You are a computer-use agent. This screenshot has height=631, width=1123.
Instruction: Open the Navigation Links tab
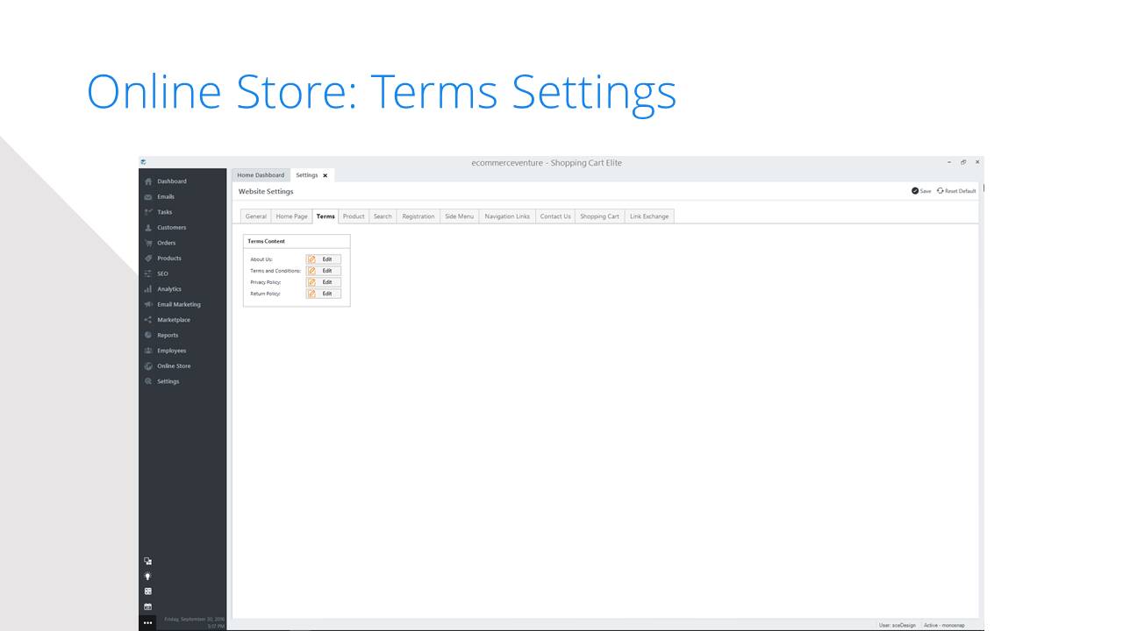click(x=507, y=216)
